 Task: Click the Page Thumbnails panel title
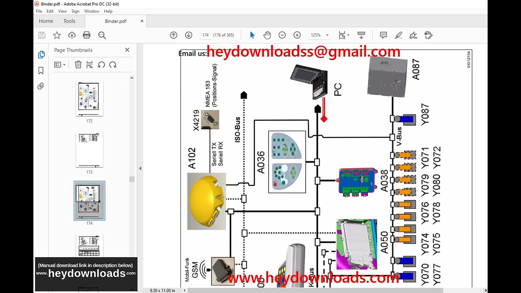73,50
